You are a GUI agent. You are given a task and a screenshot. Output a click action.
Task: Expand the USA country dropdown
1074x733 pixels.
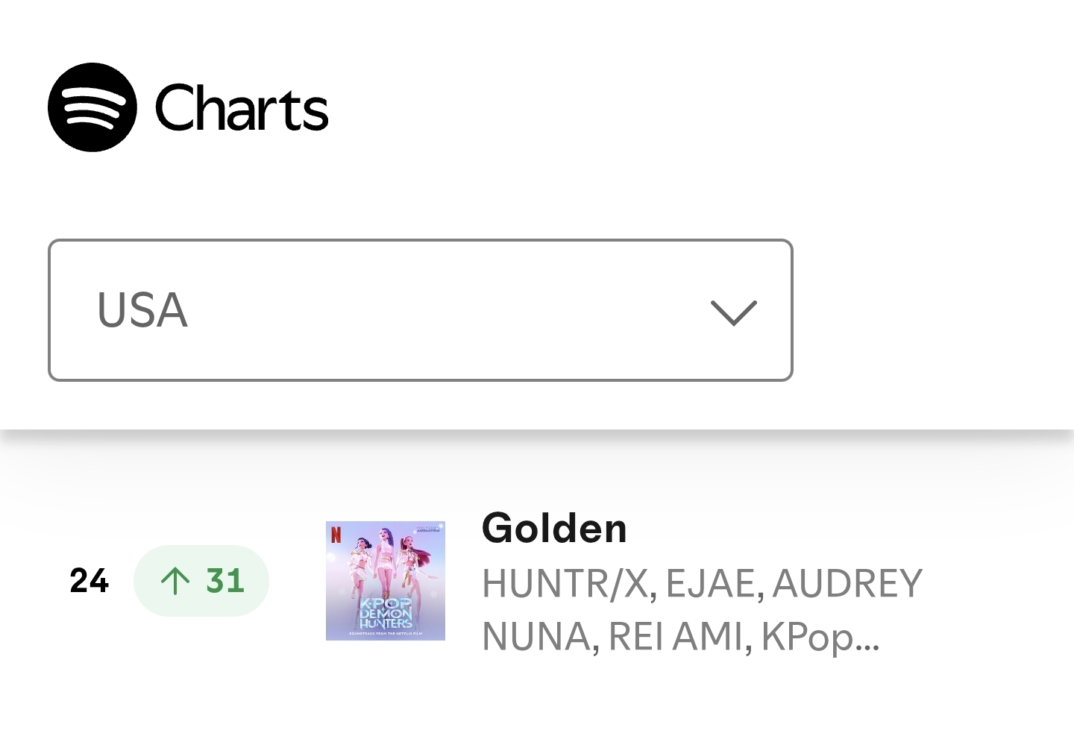[420, 310]
